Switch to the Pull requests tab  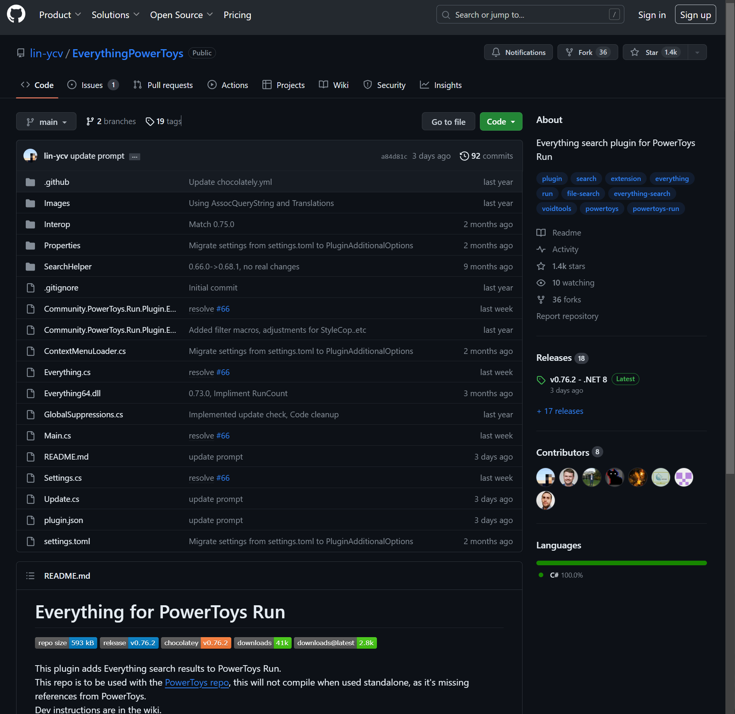(163, 85)
